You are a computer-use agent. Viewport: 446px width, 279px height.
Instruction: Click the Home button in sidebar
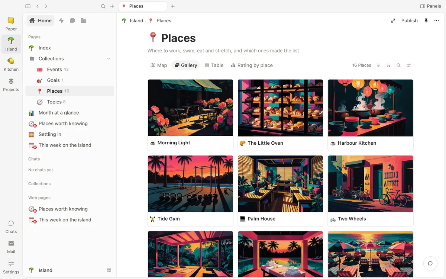pyautogui.click(x=41, y=21)
